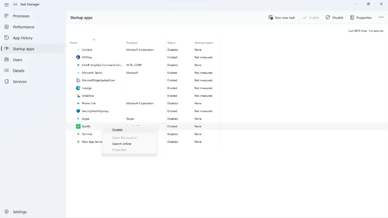Click the Disable circle-slash icon in toolbar
The width and height of the screenshot is (388, 218).
tap(328, 17)
